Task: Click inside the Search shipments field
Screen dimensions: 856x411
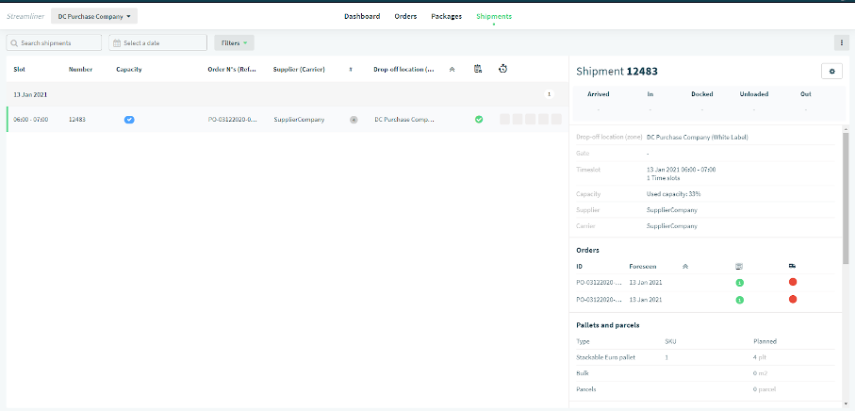Action: [x=54, y=42]
